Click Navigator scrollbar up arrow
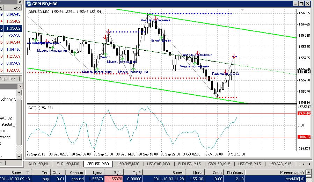Viewport: 314px width, 182px height. (x=19, y=93)
